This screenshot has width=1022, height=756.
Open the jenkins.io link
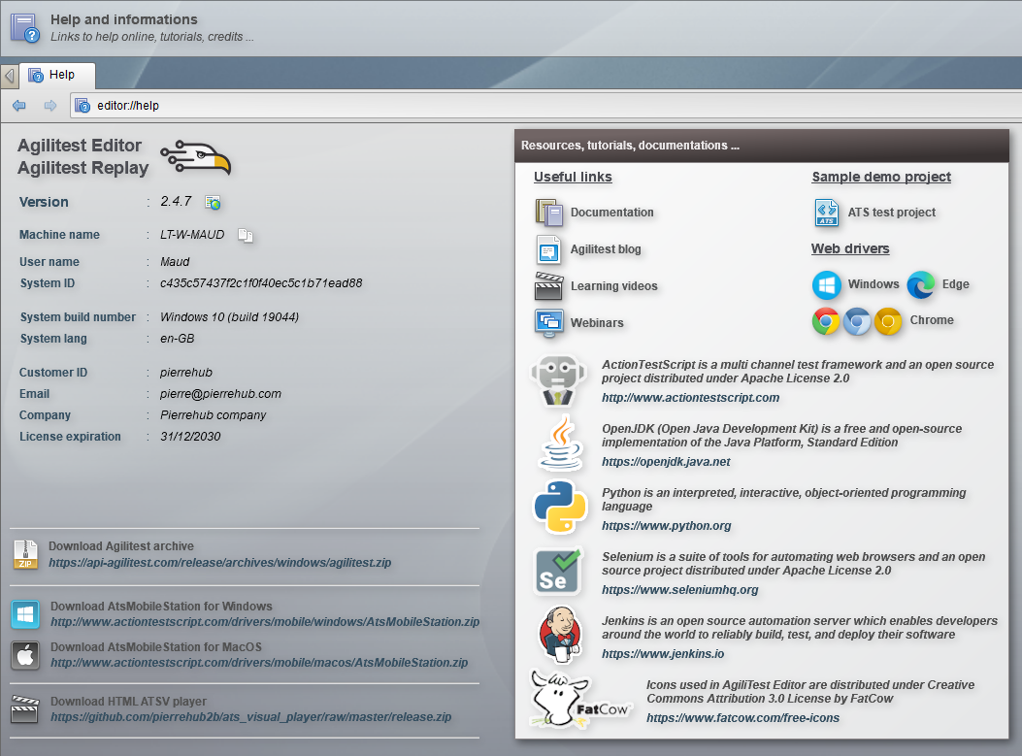click(x=663, y=653)
